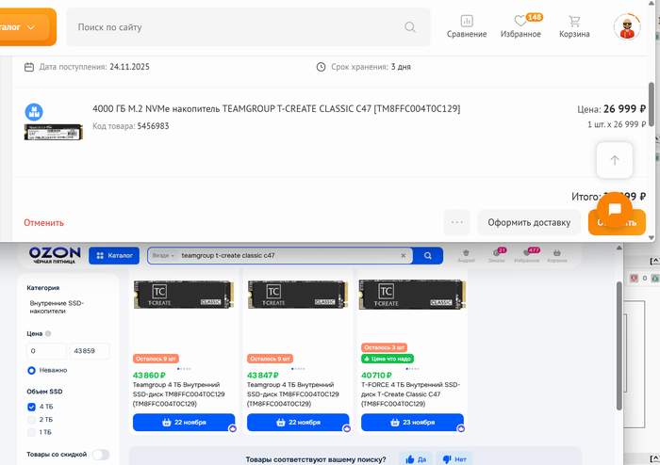
Task: Open the SSD product thumbnail in the order
Action: pyautogui.click(x=54, y=132)
